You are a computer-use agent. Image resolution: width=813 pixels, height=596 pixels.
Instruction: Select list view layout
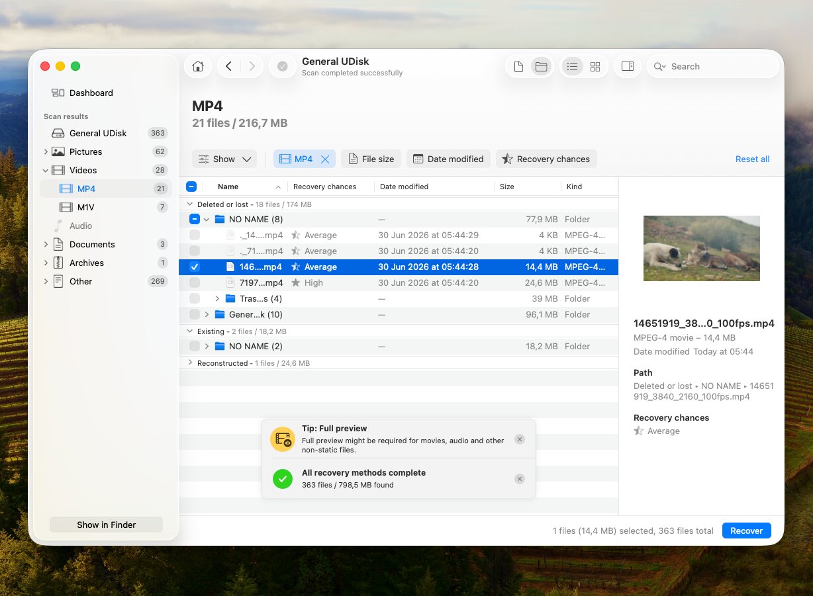pyautogui.click(x=573, y=66)
